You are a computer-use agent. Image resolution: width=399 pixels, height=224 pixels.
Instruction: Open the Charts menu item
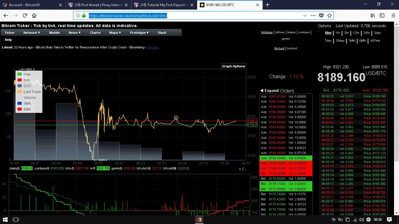click(x=95, y=33)
